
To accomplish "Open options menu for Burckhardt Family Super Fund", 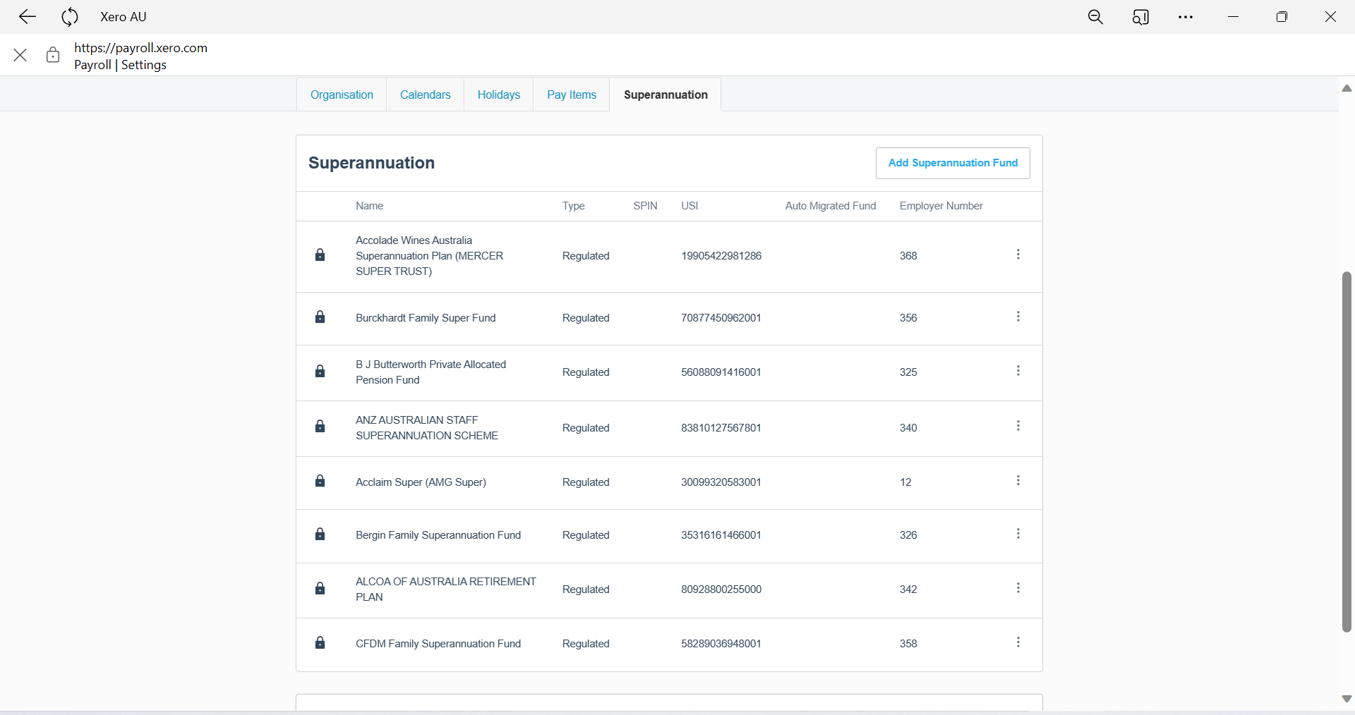I will (1018, 317).
